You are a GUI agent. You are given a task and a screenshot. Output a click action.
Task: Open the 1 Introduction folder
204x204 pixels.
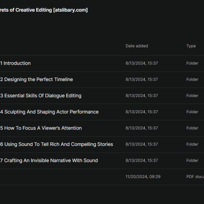coord(15,63)
